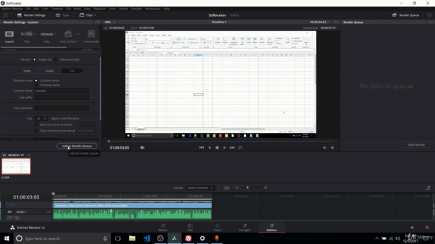Choose the YouTube 720p preset
The image size is (435, 244).
[x=27, y=34]
